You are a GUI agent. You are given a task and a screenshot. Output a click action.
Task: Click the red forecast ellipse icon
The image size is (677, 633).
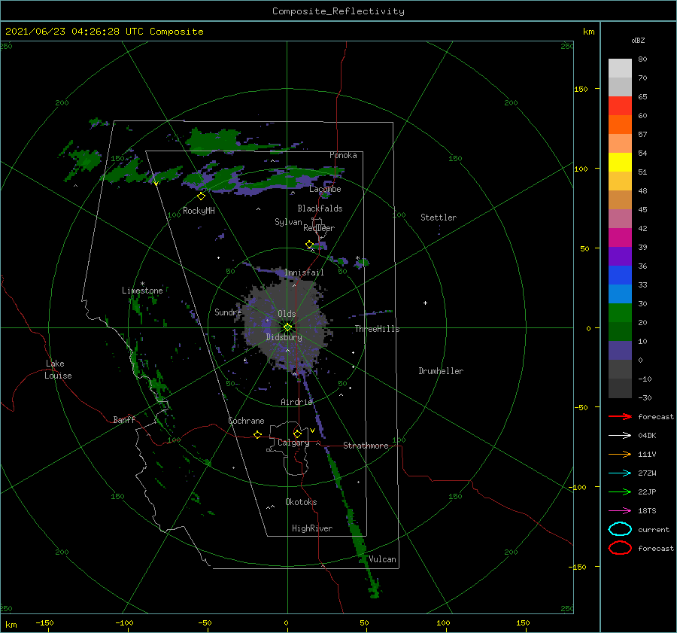click(620, 548)
